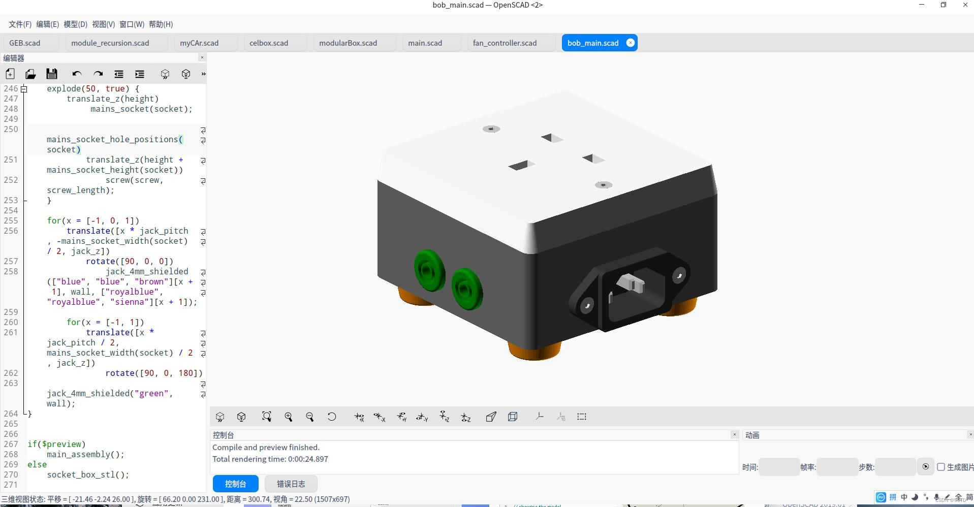This screenshot has height=507, width=974.
Task: Close the 编辑器 editor panel
Action: pos(202,57)
